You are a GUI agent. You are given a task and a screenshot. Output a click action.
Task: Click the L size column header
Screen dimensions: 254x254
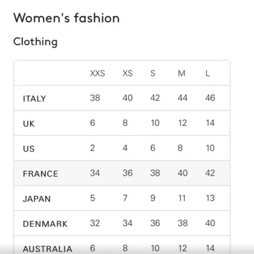click(x=208, y=73)
